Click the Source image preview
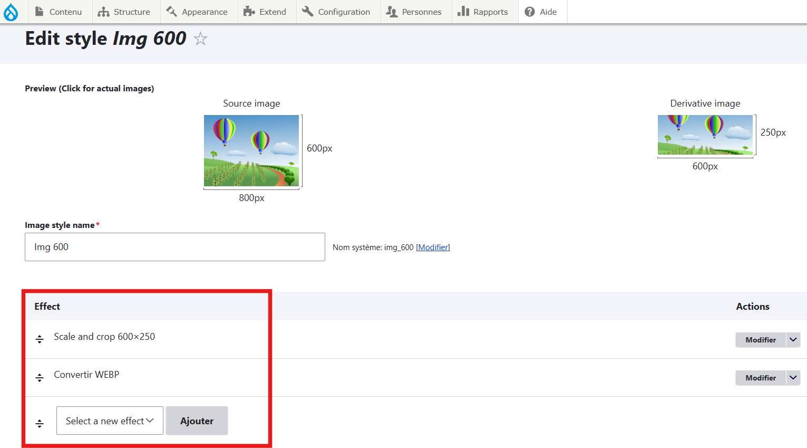 pos(251,151)
